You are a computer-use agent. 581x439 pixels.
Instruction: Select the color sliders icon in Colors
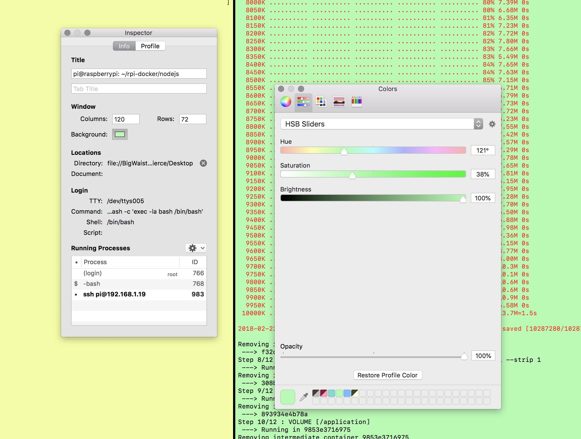point(303,102)
